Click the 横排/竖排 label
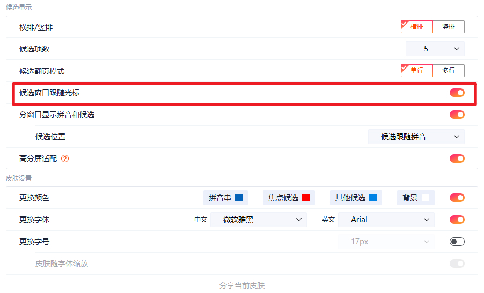This screenshot has width=484, height=293. [x=36, y=27]
